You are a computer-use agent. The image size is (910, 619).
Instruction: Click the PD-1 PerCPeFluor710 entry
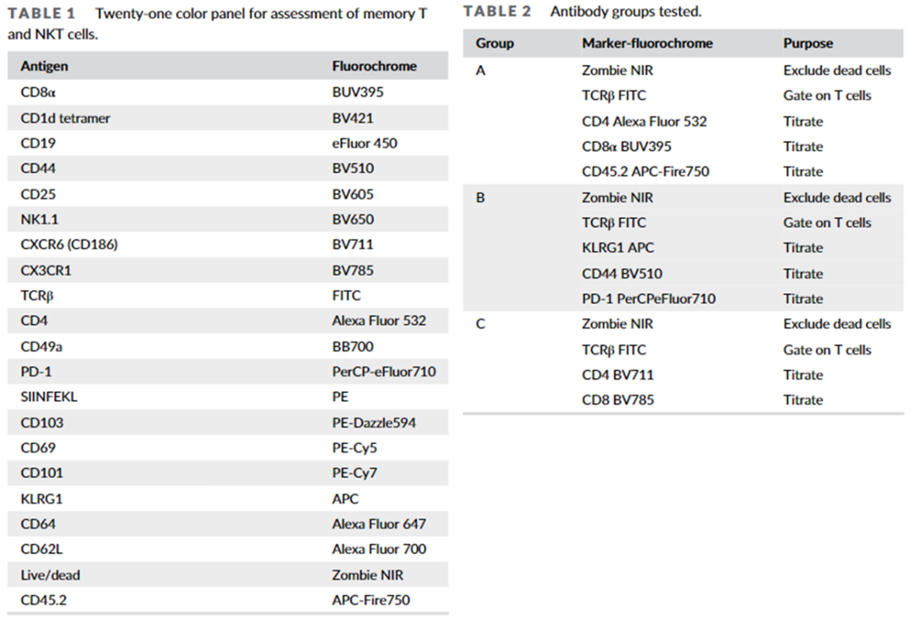(648, 298)
